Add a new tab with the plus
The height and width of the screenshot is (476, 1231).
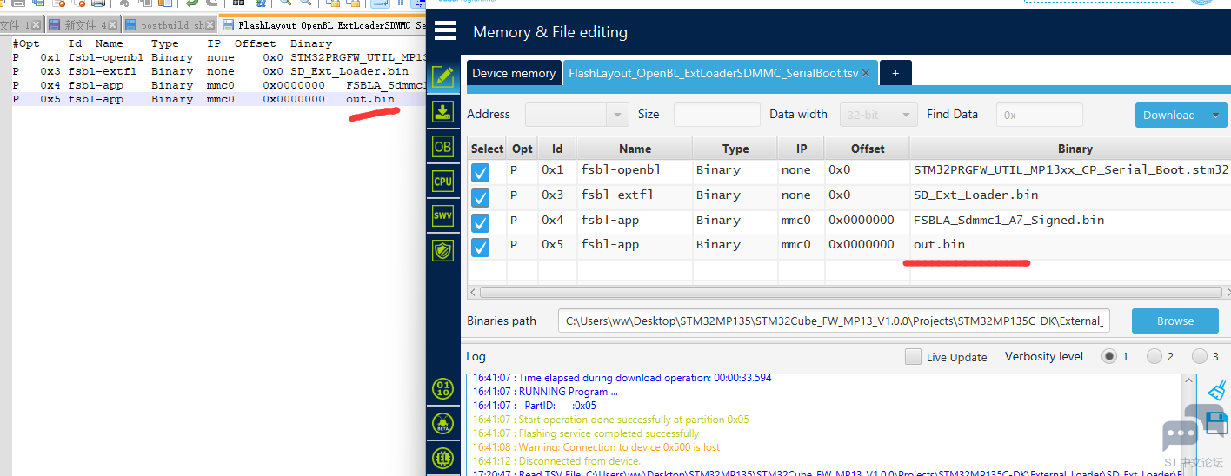click(x=895, y=73)
